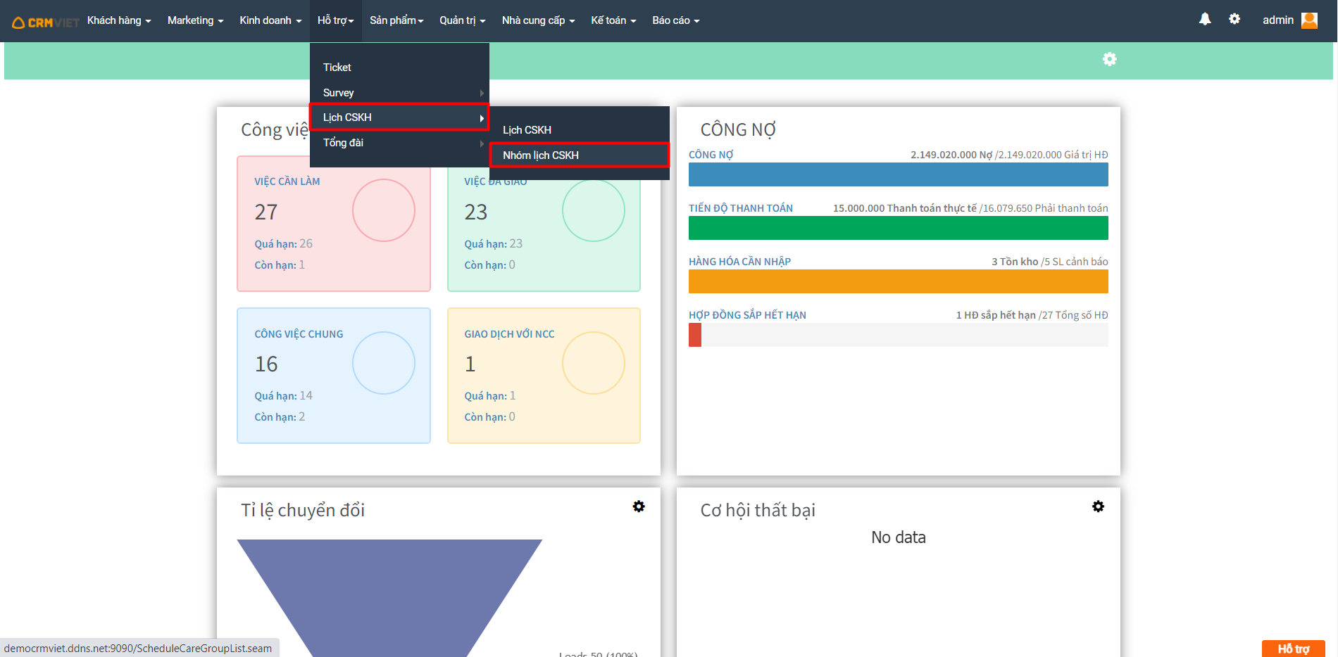Open the Sản phẩm dropdown
Image resolution: width=1338 pixels, height=657 pixels.
[x=396, y=20]
